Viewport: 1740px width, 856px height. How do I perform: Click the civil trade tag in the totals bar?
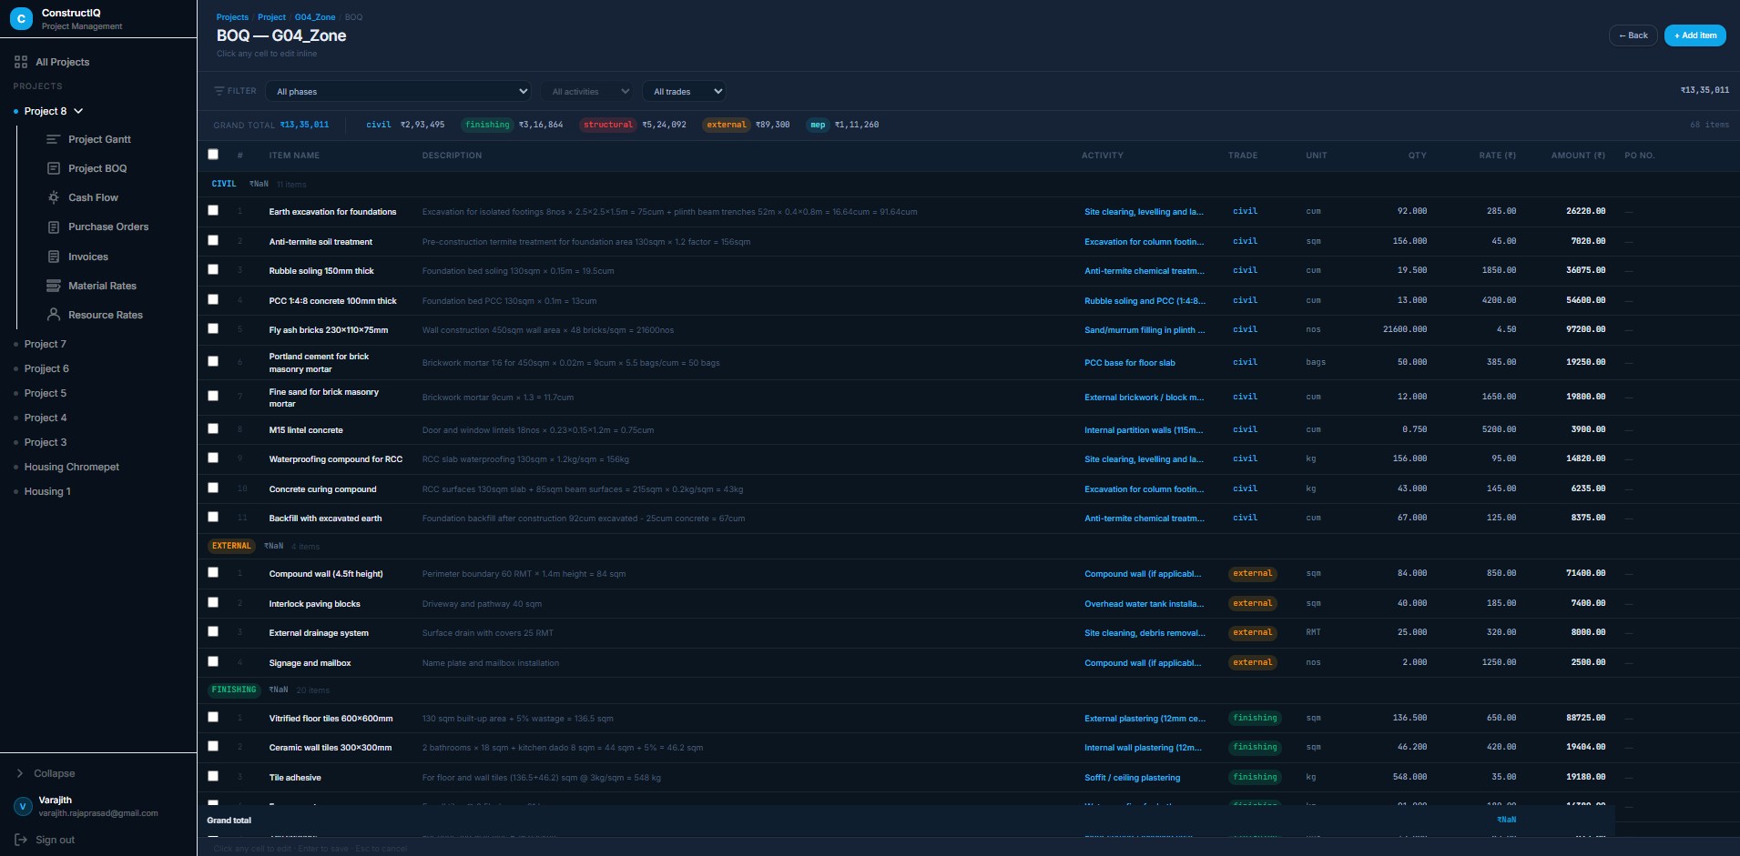click(379, 125)
